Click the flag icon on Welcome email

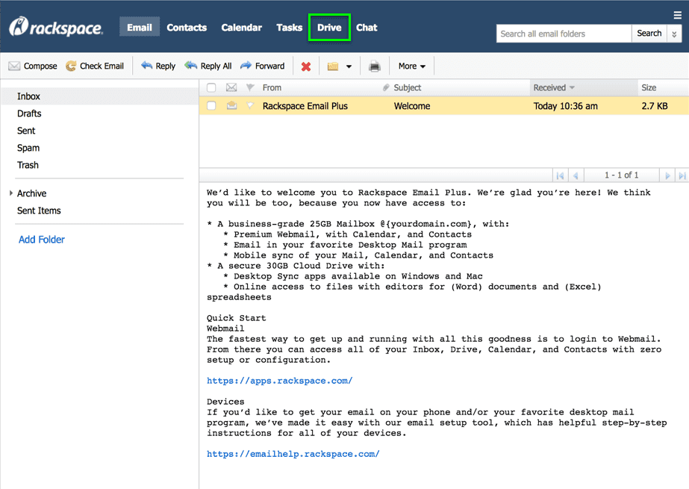[250, 106]
